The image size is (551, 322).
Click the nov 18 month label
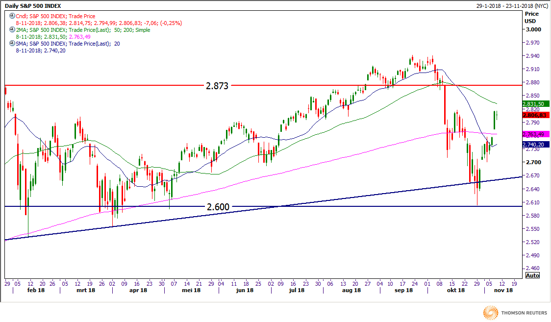[503, 290]
